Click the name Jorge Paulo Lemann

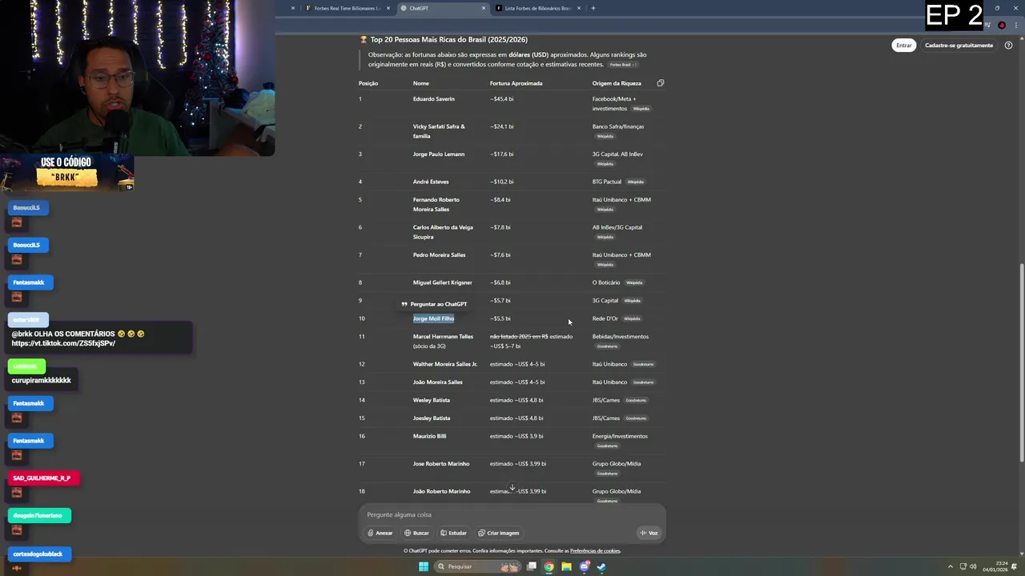coord(439,154)
